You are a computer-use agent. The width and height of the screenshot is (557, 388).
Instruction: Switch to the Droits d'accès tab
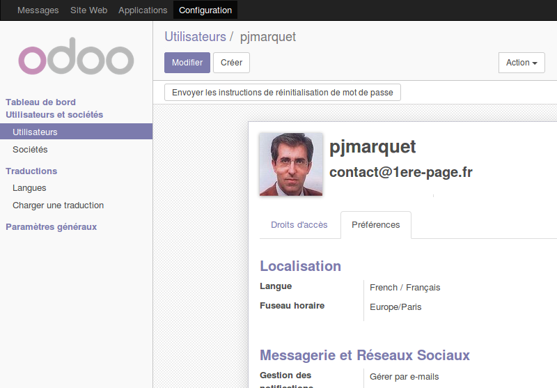coord(299,225)
